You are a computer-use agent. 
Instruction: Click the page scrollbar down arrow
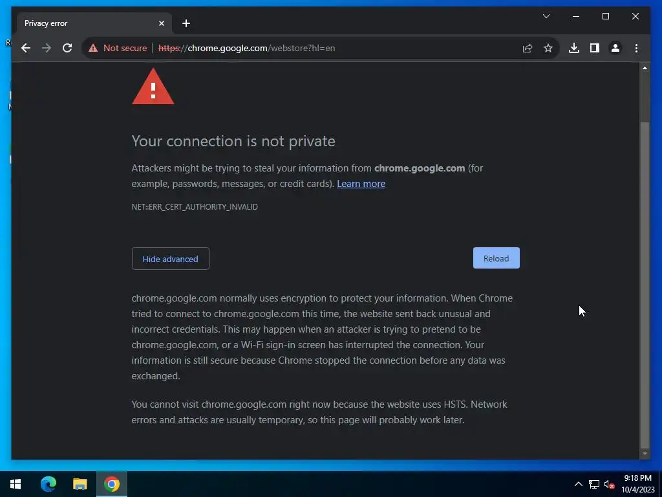point(645,454)
